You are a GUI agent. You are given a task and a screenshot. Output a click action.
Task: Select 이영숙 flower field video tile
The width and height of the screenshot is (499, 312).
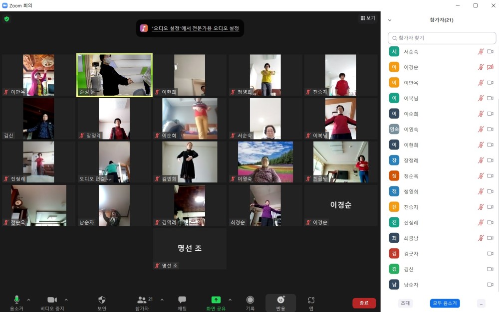pyautogui.click(x=265, y=162)
